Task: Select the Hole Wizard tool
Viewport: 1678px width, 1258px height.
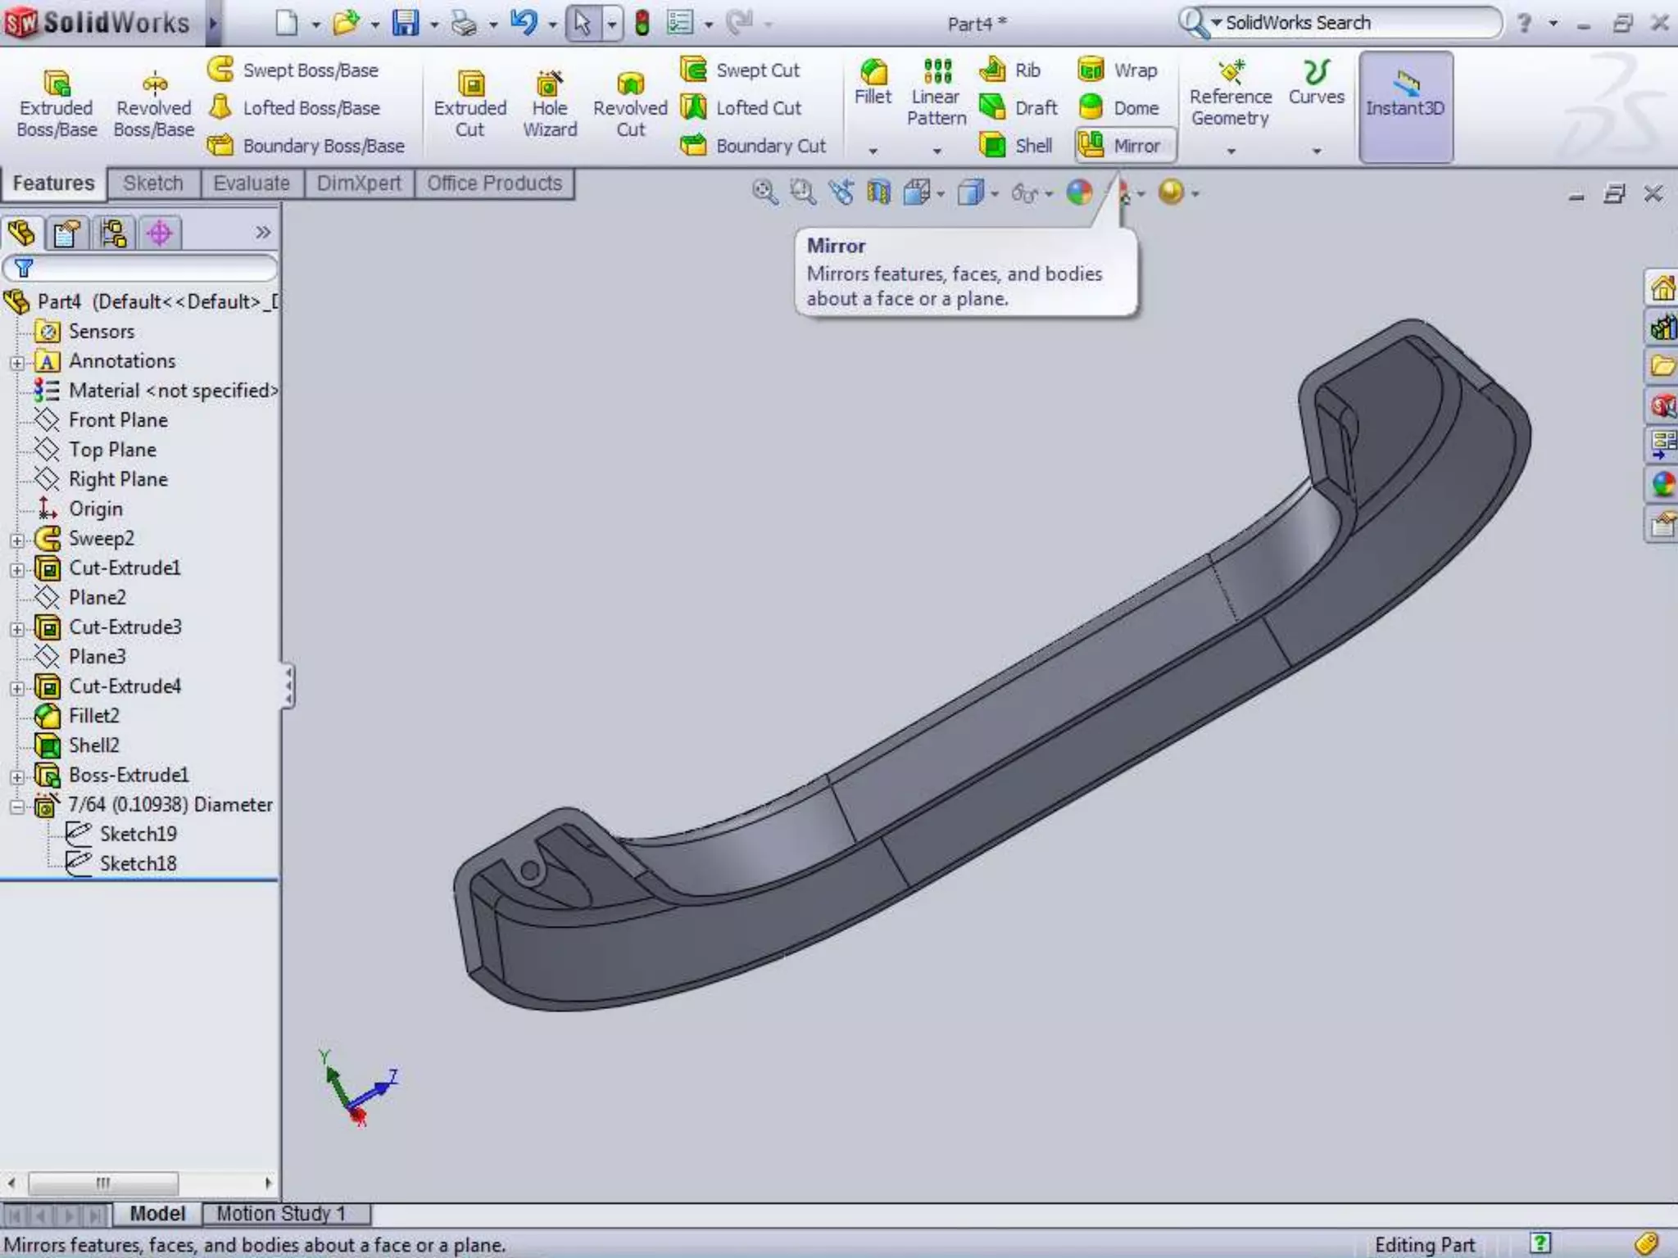Action: point(549,103)
